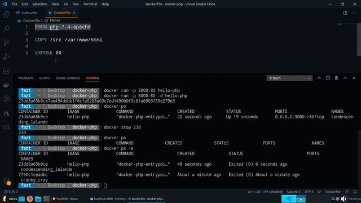Create a new terminal with the plus icon
The height and width of the screenshot is (203, 361).
tap(319, 78)
